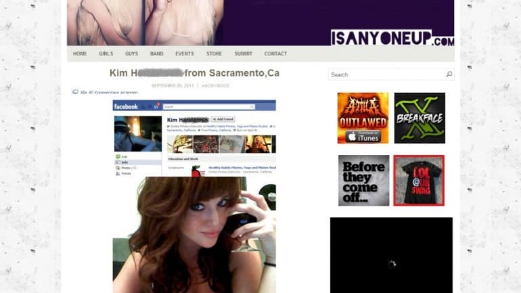521x293 pixels.
Task: Click the magnifier search icon
Action: (449, 74)
